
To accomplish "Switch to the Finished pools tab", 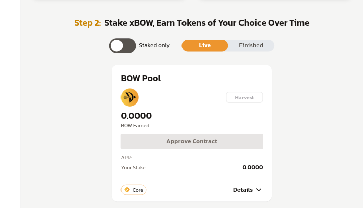I will tap(251, 46).
